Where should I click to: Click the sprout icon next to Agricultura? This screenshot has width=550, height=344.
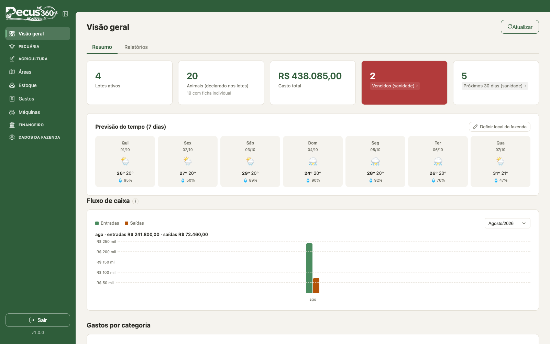[x=12, y=59]
